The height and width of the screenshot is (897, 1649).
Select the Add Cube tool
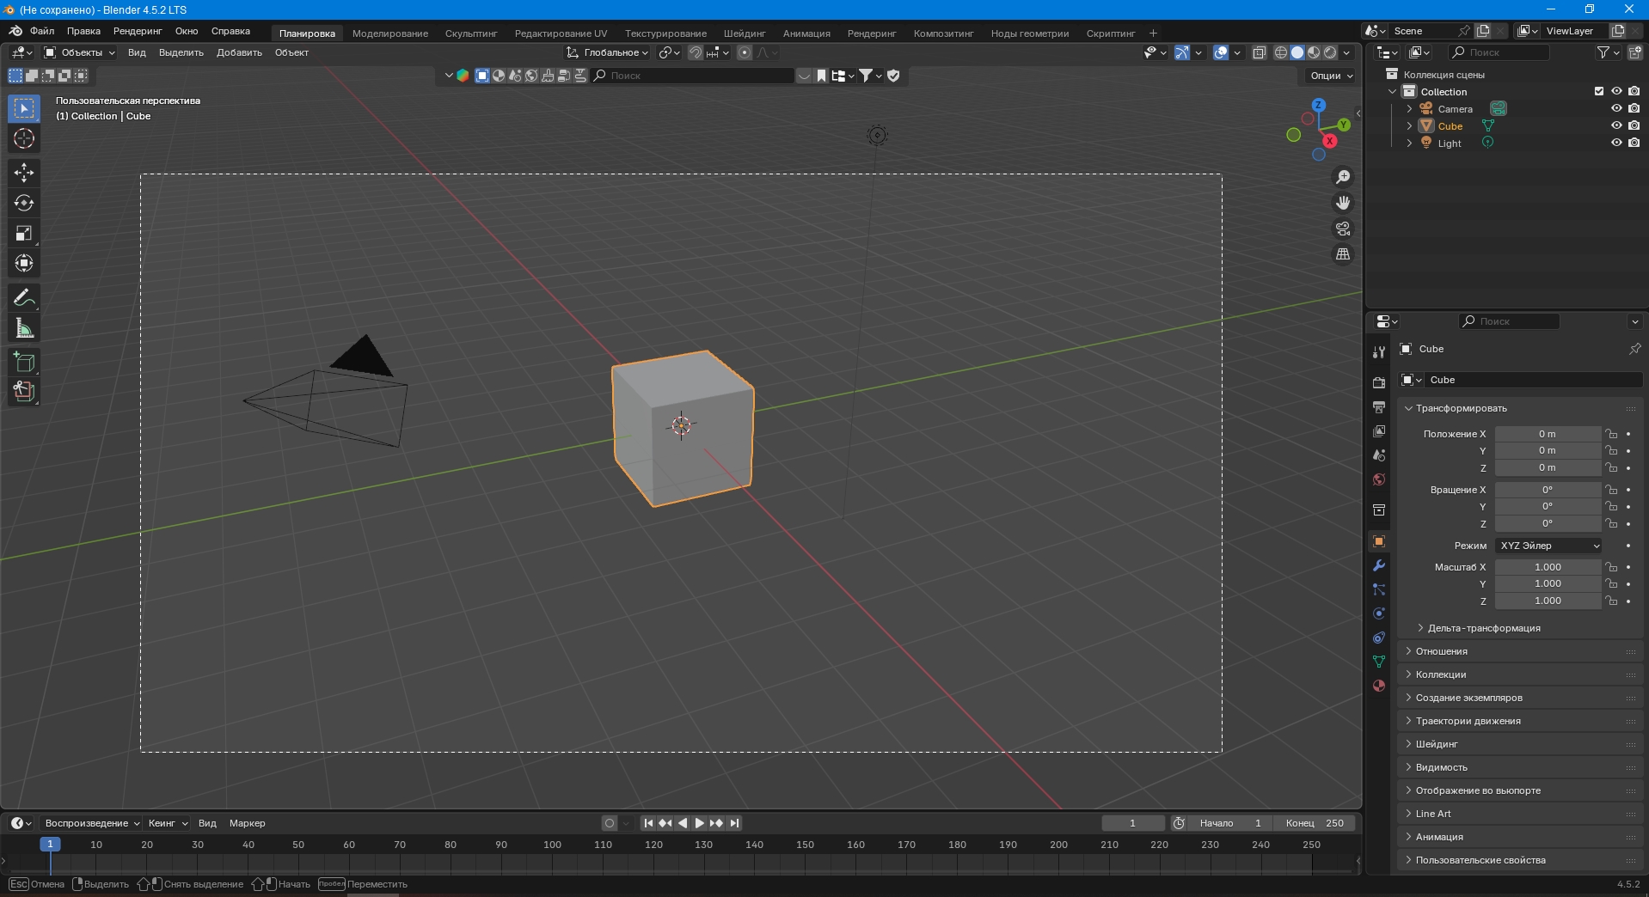[24, 362]
